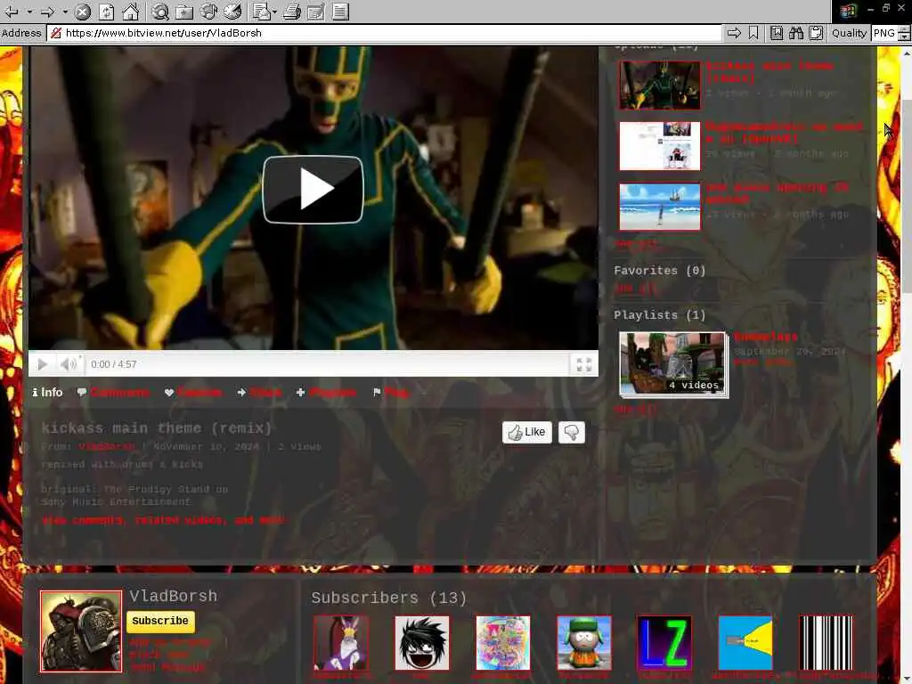Click the address bar URL field
Screen dimensions: 912x684
384,33
